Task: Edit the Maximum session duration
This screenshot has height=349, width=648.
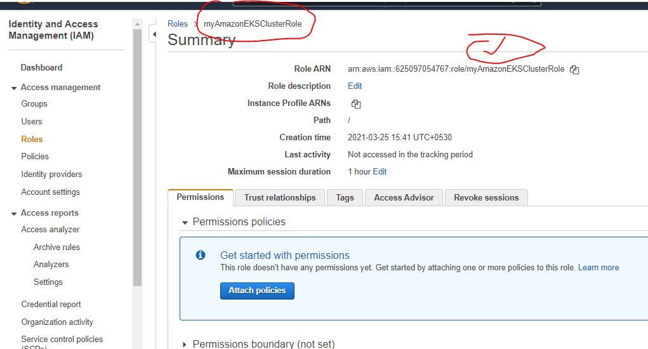Action: click(x=380, y=171)
